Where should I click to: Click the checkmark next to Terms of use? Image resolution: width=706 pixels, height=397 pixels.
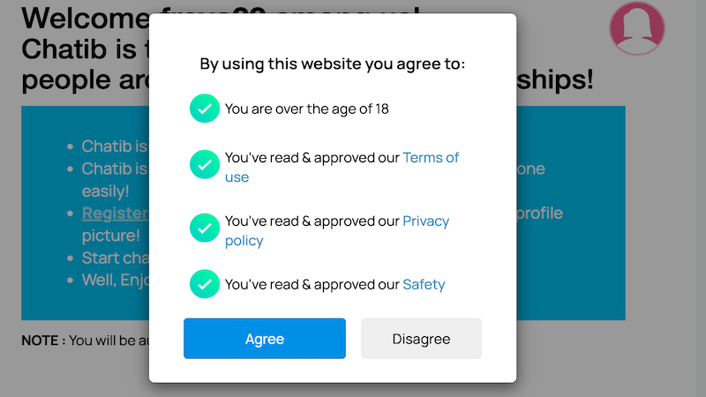pos(204,164)
